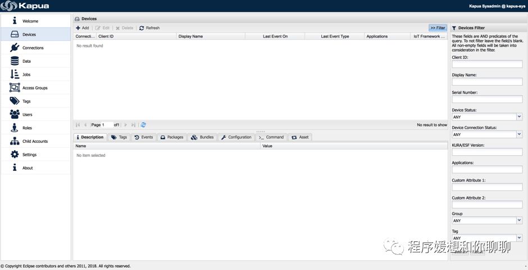This screenshot has height=270, width=528.
Task: Click the Kapua logo in header
Action: pyautogui.click(x=25, y=6)
